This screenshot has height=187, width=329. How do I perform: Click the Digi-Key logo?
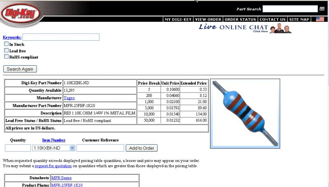point(21,14)
